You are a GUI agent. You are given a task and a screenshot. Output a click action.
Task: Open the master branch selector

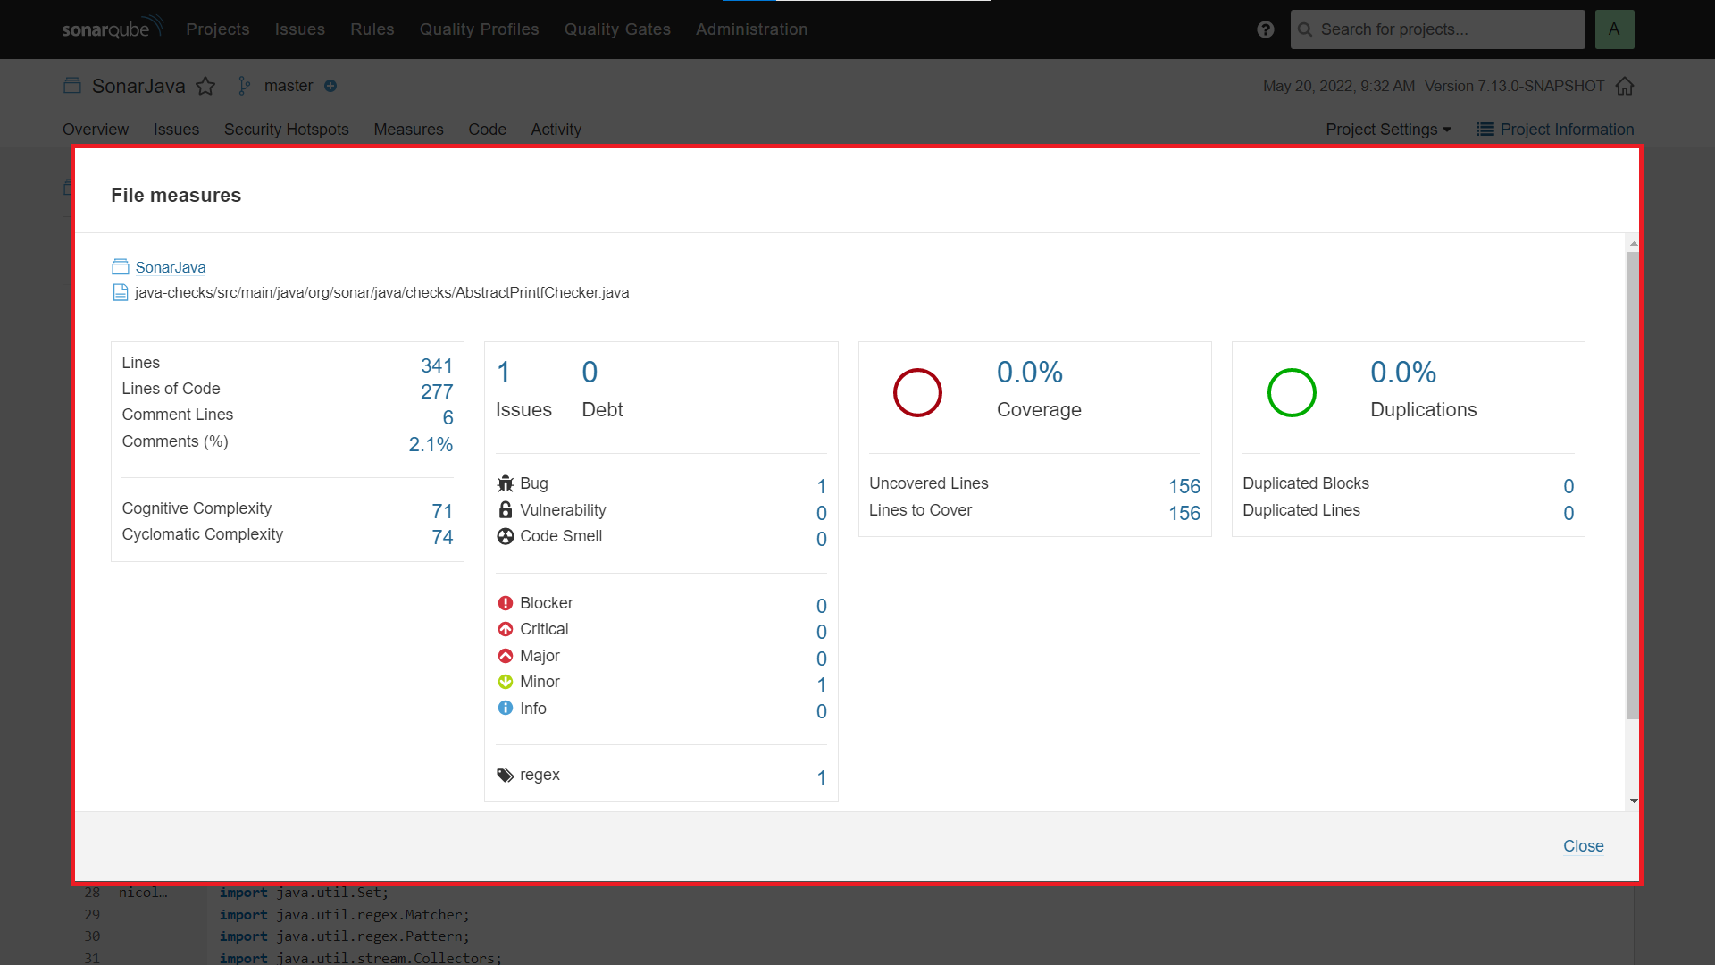tap(289, 86)
